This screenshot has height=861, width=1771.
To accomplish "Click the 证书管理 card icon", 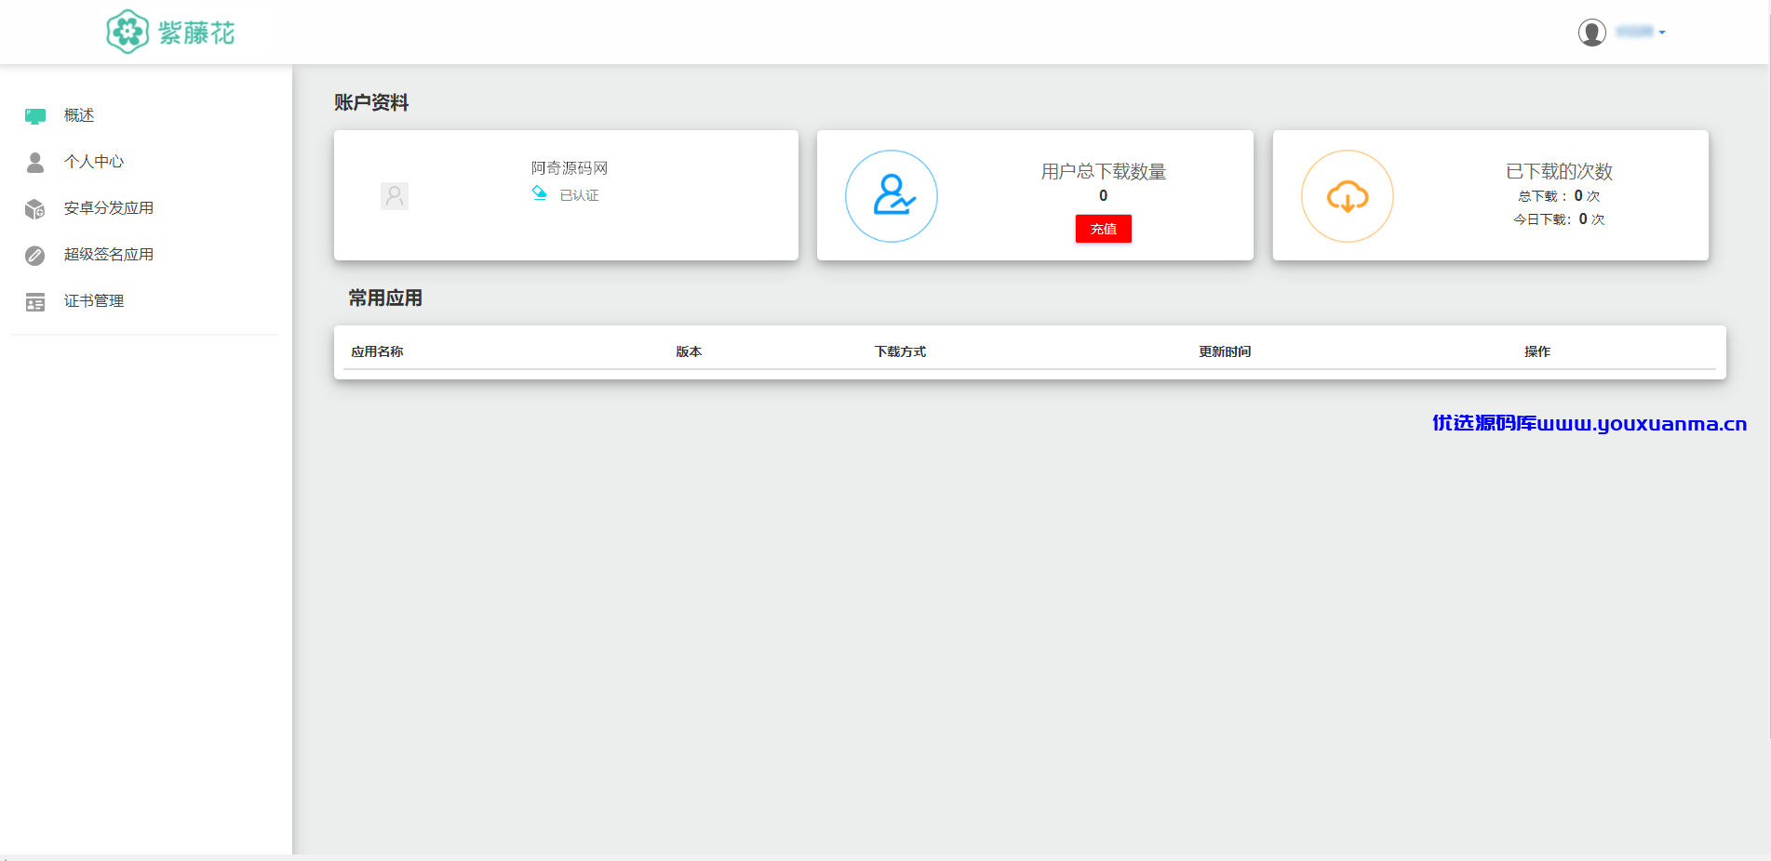I will [35, 302].
